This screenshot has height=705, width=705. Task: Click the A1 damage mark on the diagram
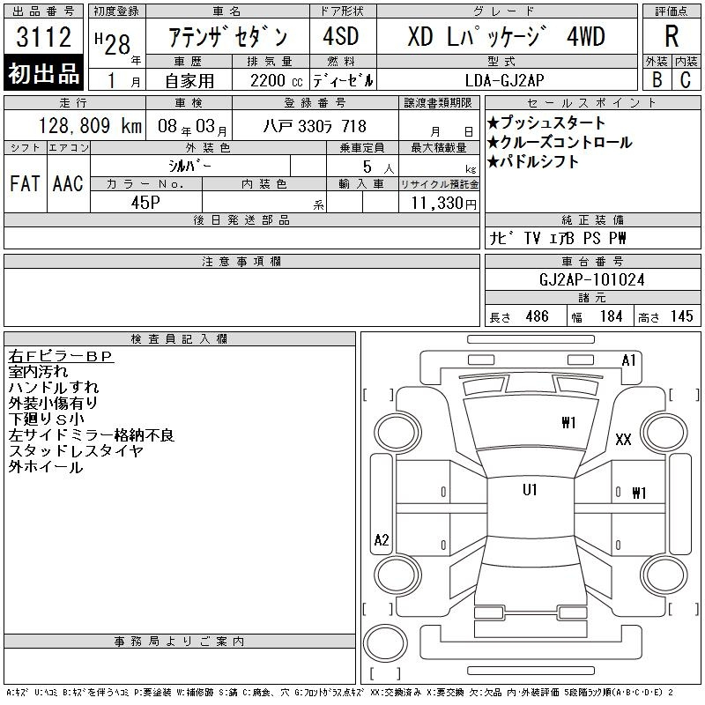click(x=628, y=360)
